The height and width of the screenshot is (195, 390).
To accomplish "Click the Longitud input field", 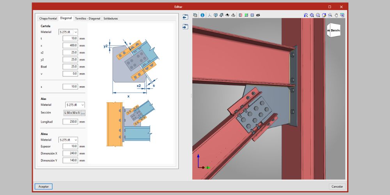I will point(70,122).
